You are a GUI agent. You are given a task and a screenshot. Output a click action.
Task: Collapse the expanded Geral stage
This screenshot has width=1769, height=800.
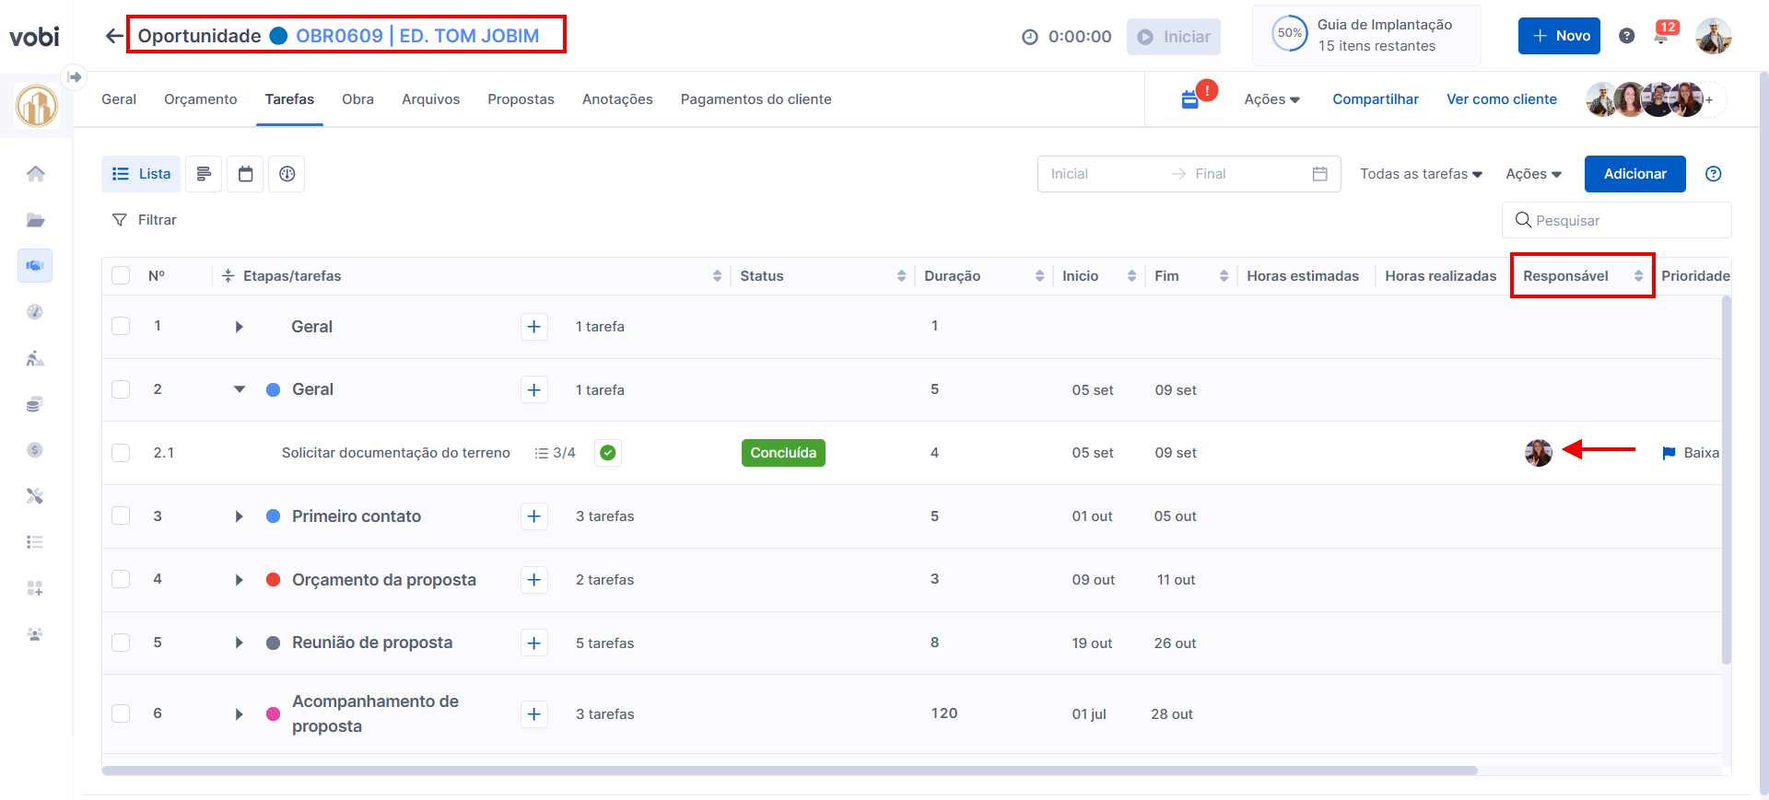(239, 389)
